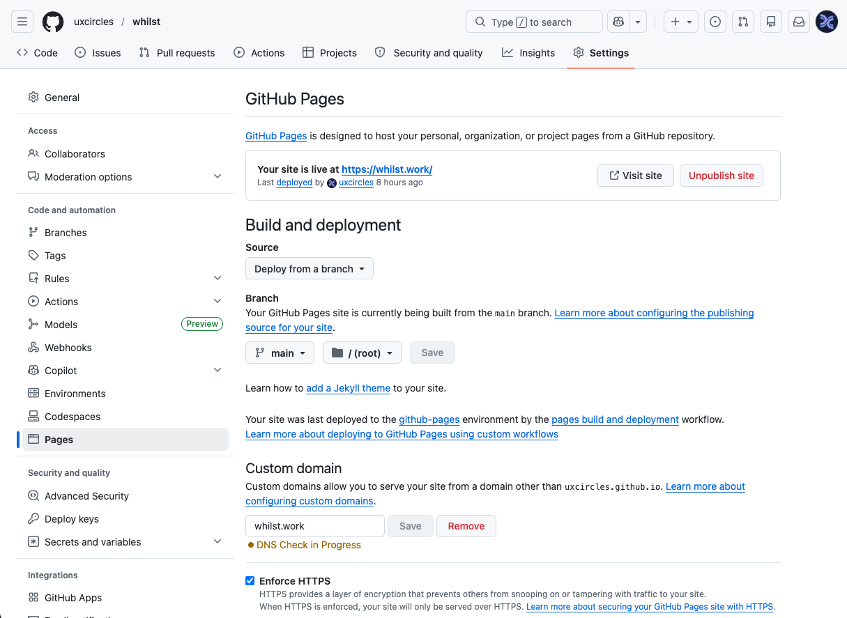Open Learn more about securing with HTTPS
Screen dimensions: 847x618
point(650,607)
